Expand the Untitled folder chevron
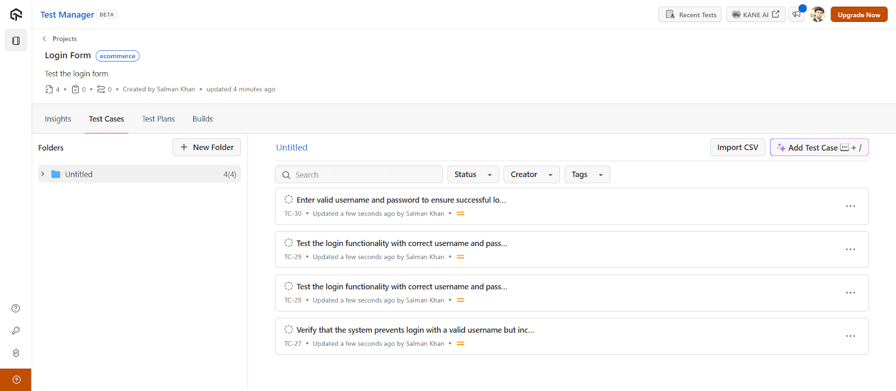 tap(43, 174)
